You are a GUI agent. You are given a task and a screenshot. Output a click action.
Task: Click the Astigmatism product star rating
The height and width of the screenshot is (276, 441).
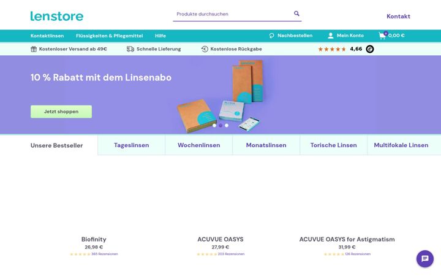tap(334, 254)
